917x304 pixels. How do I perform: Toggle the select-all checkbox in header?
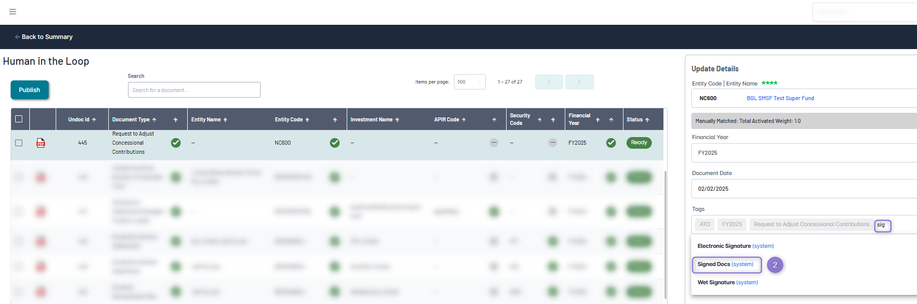pos(19,119)
